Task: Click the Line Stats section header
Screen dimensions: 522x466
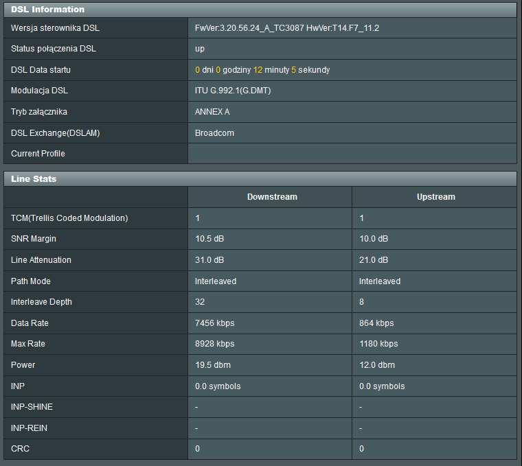Action: coord(34,179)
